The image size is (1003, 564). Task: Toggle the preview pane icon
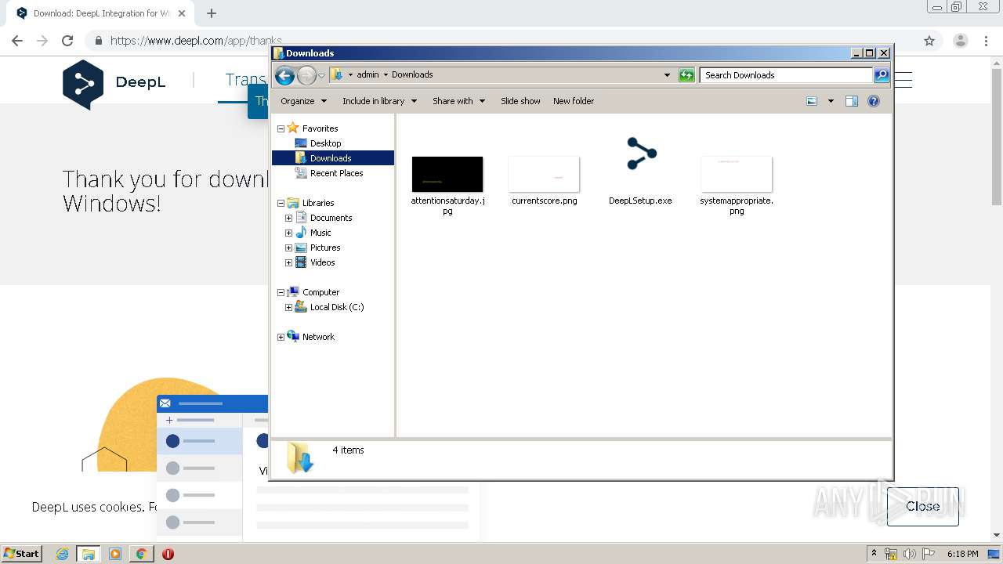852,101
